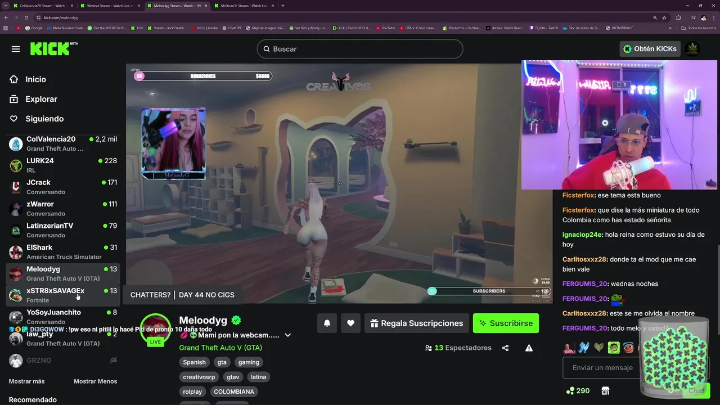Open LURK24 channel in sidebar

(x=63, y=165)
